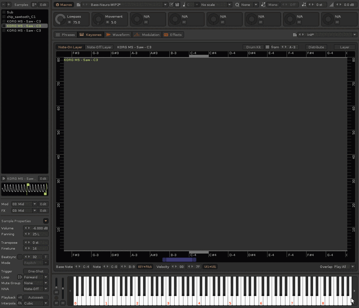
Task: Click the plus button to add a sample
Action: point(9,5)
